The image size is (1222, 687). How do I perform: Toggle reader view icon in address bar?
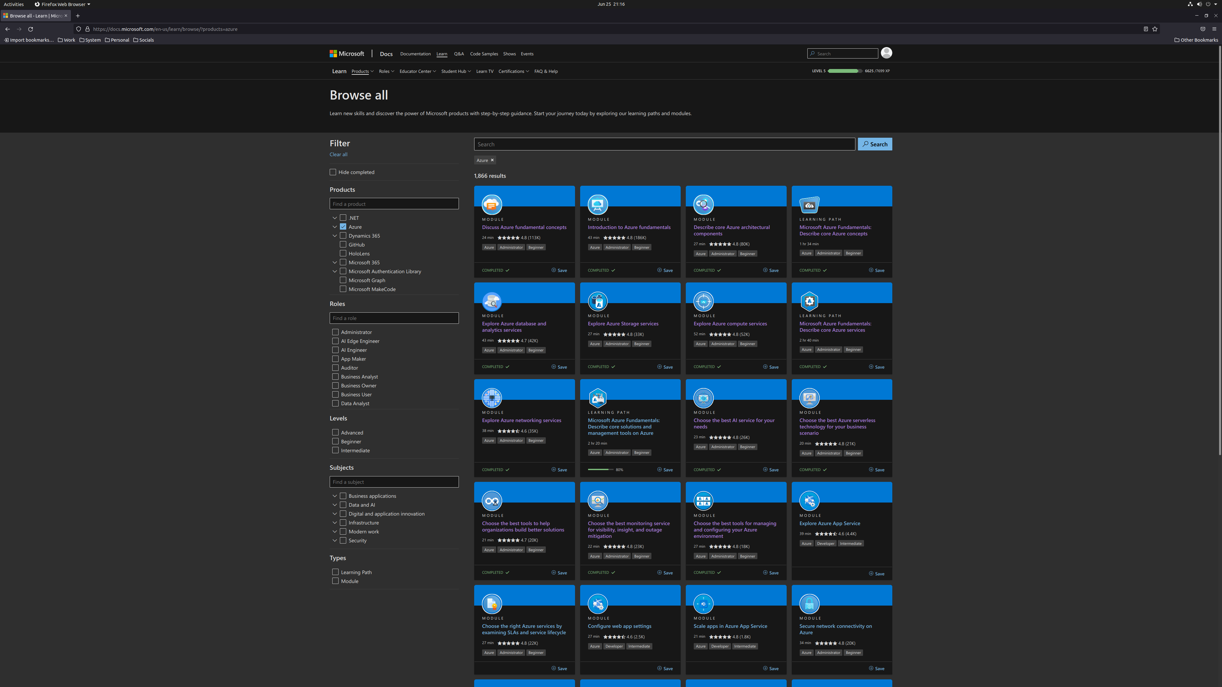pyautogui.click(x=1146, y=29)
